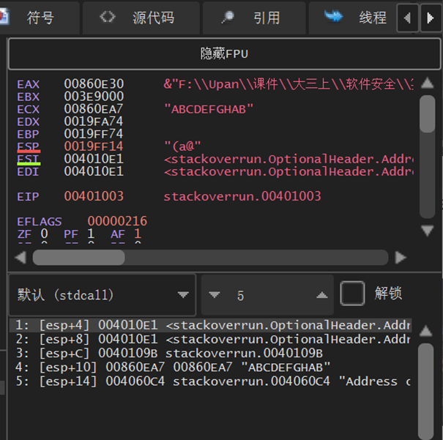The height and width of the screenshot is (440, 443).
Task: Select the EBP register value 0019FF74
Action: tap(94, 133)
